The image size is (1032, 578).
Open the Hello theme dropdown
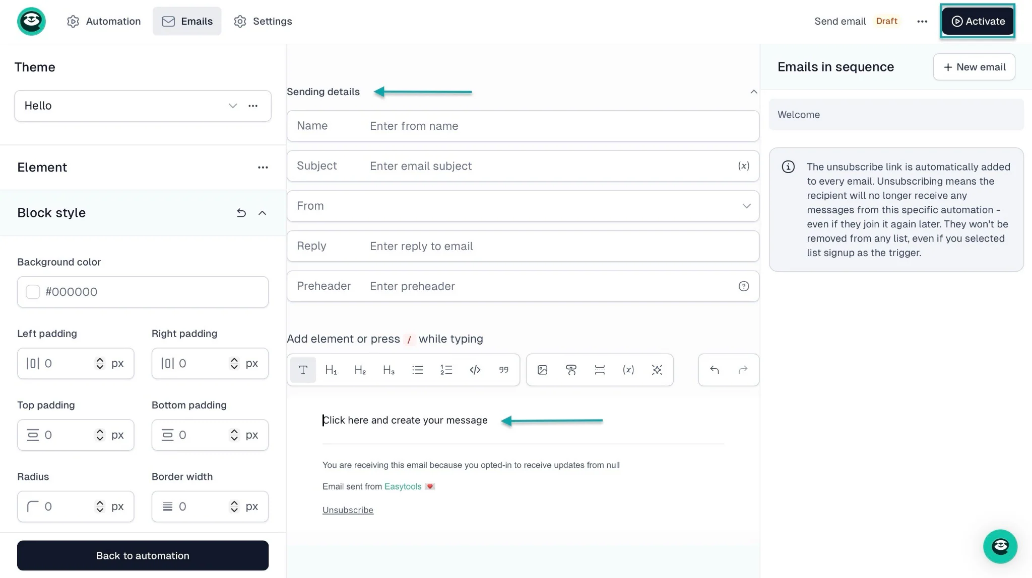click(233, 106)
